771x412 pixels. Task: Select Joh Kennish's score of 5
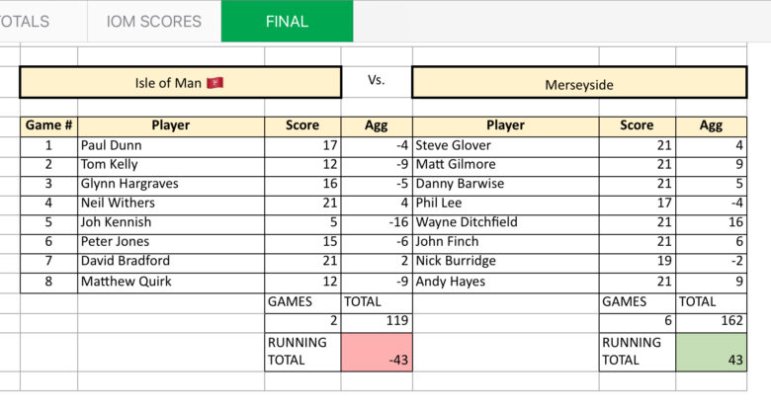302,222
